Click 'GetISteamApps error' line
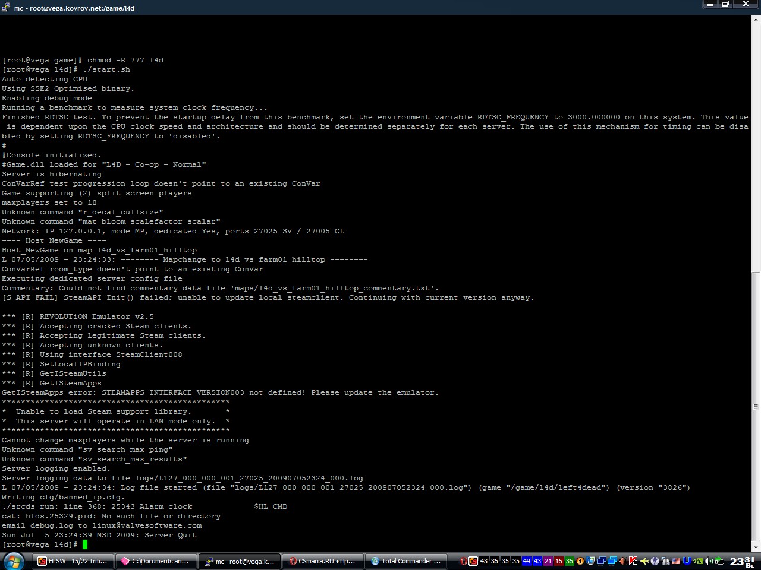This screenshot has height=570, width=761. pyautogui.click(x=221, y=392)
